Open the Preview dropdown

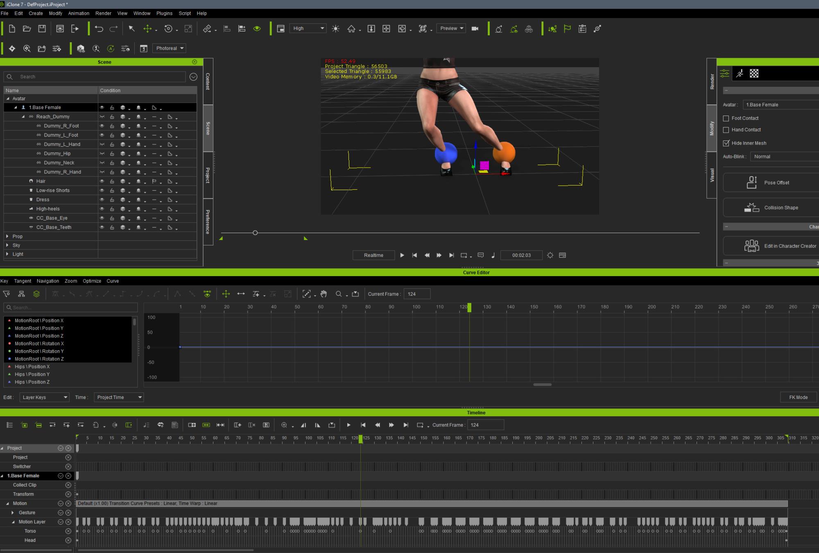click(x=451, y=28)
